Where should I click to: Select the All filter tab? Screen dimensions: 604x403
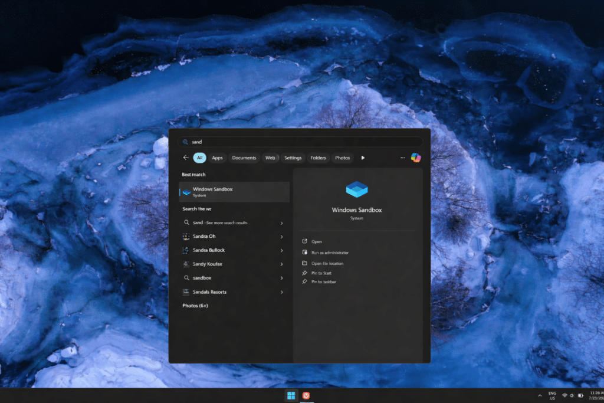click(x=199, y=158)
